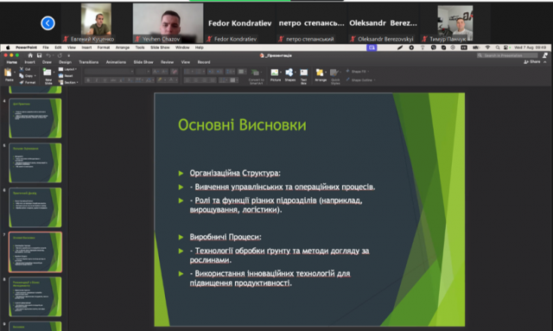The height and width of the screenshot is (331, 553).
Task: Open the Shape Fill color control
Action: point(357,72)
